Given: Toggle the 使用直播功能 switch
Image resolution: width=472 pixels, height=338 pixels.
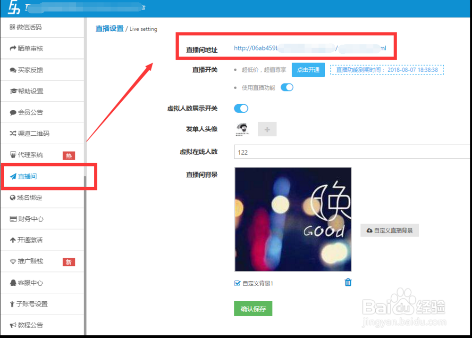Looking at the screenshot, I should 287,87.
